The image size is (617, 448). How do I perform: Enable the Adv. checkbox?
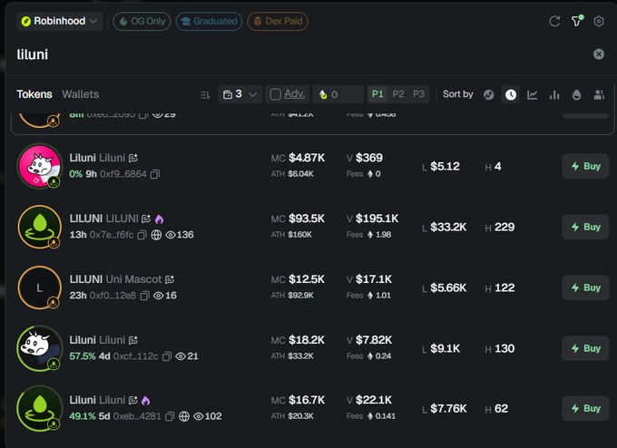tap(276, 94)
